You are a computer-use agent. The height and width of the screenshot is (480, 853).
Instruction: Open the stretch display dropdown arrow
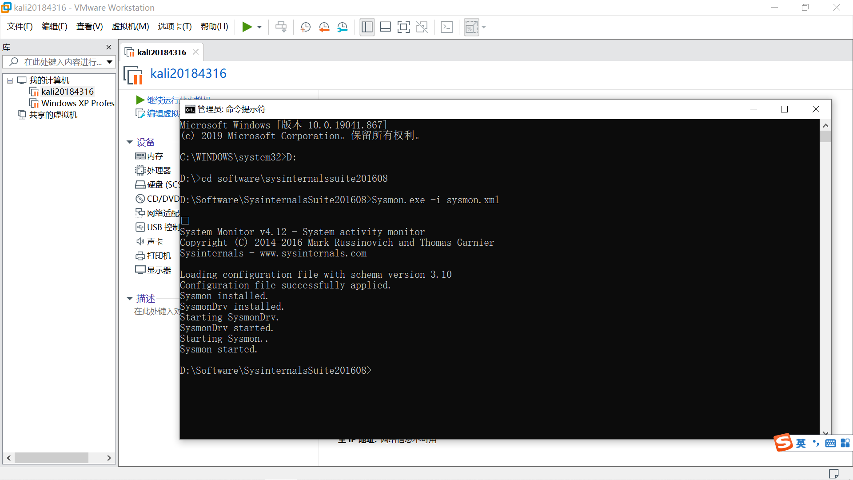click(x=484, y=27)
